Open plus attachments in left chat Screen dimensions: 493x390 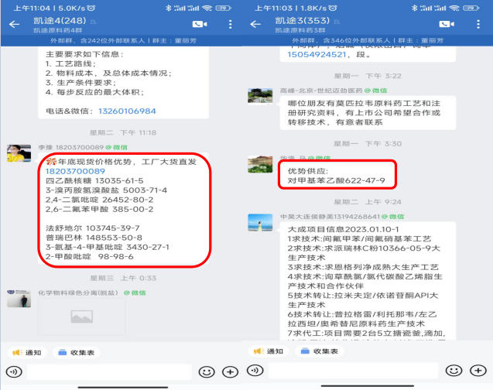click(230, 372)
